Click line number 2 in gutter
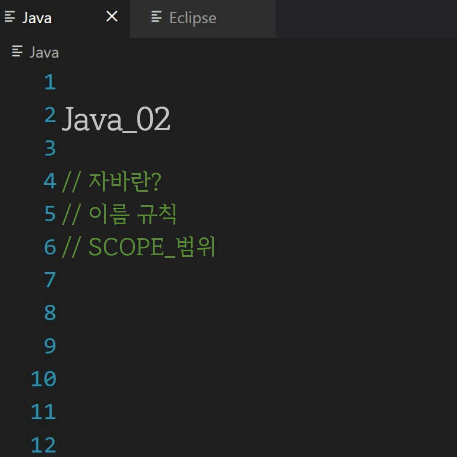Image resolution: width=457 pixels, height=457 pixels. [50, 115]
